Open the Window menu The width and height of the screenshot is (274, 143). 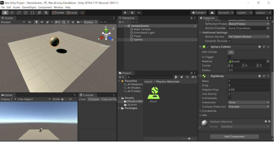click(x=58, y=7)
